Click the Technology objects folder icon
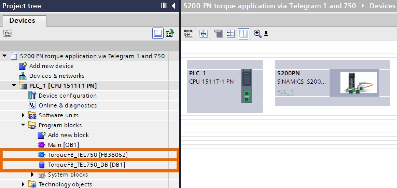The height and width of the screenshot is (188, 397). click(x=32, y=184)
